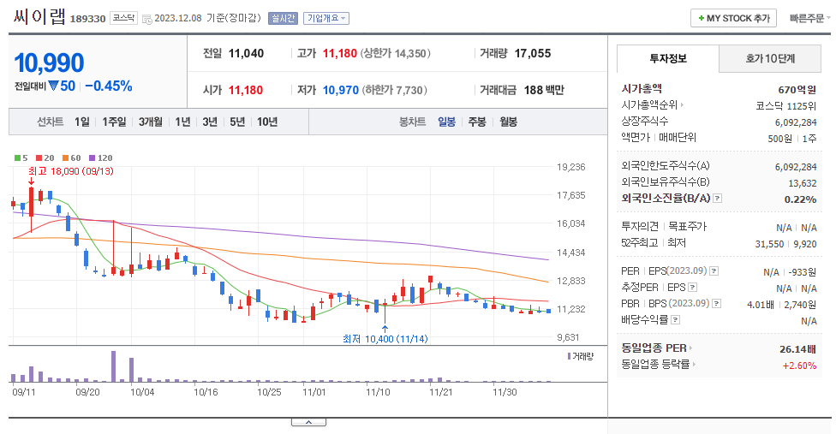Click the 전일 value 11,040
This screenshot has height=434, width=836.
click(247, 53)
